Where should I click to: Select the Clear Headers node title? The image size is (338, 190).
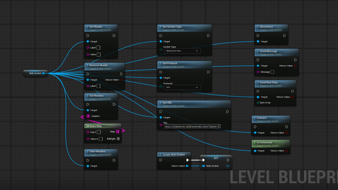click(97, 151)
